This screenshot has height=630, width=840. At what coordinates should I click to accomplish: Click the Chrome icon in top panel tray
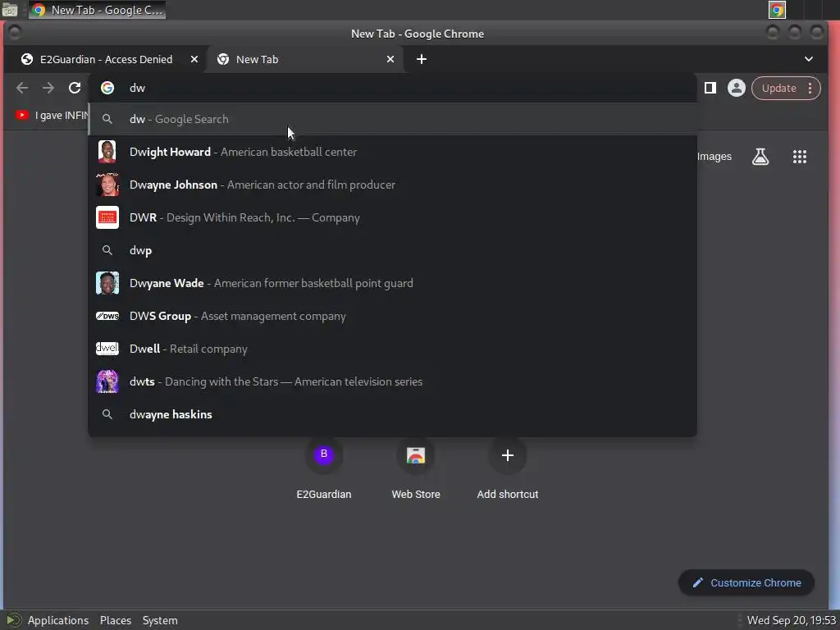point(777,10)
